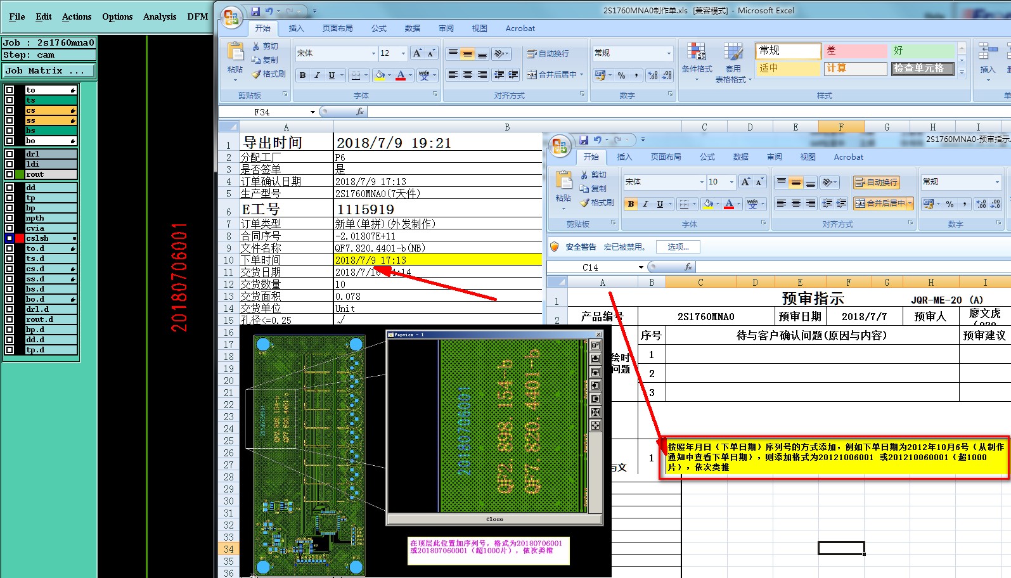Open the DFM menu in the CAM application

point(197,16)
